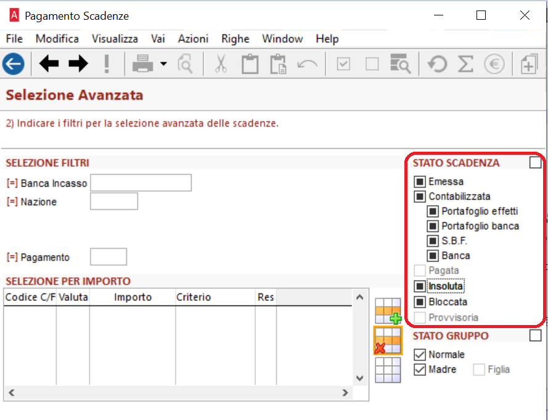Screen dimensions: 548x420
Task: Click the [=] operator beside Pagamento
Action: click(12, 257)
